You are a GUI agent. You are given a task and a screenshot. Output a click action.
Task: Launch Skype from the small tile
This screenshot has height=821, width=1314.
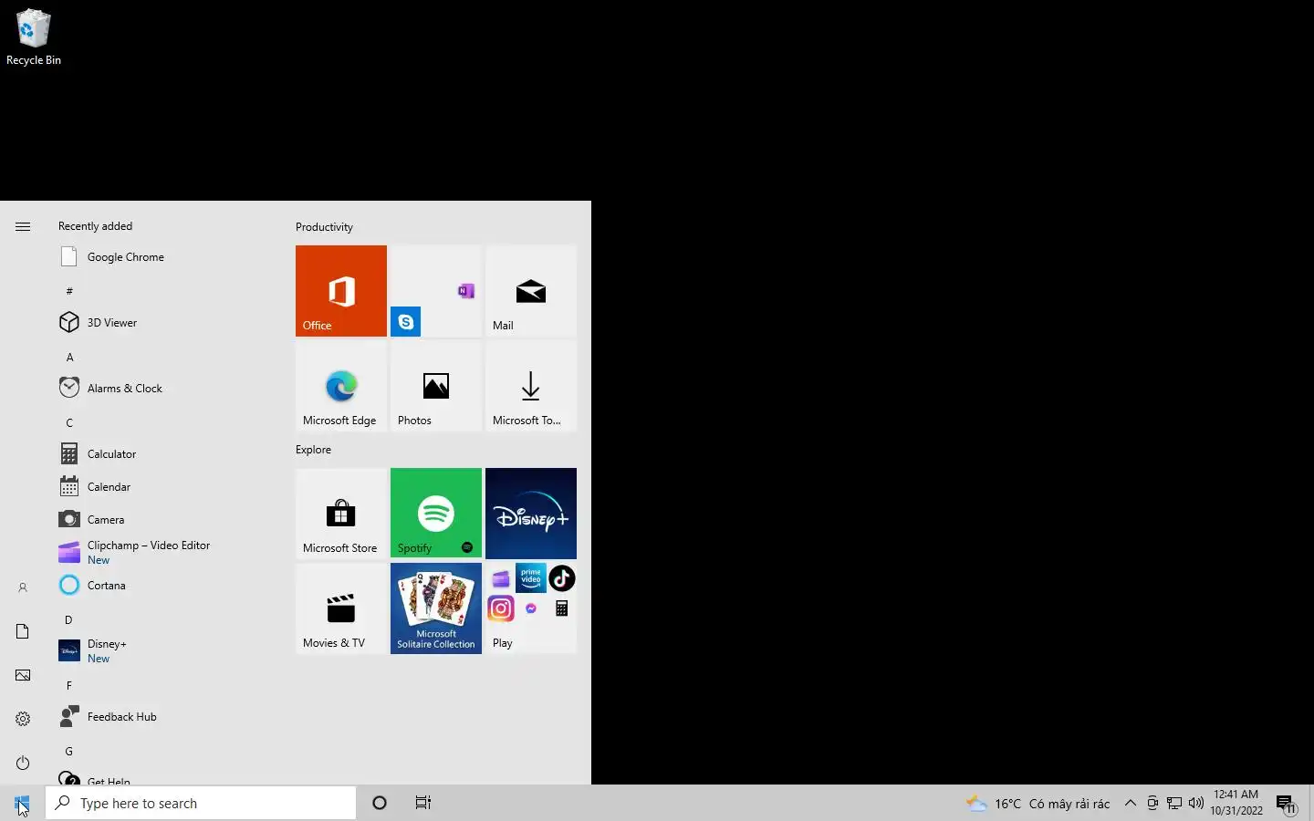pyautogui.click(x=406, y=322)
